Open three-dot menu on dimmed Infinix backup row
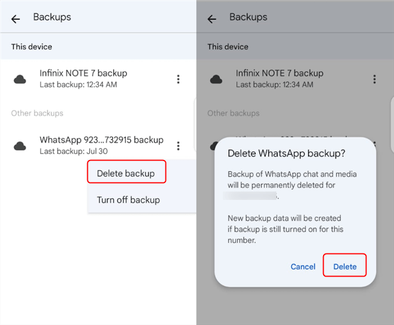 (374, 79)
